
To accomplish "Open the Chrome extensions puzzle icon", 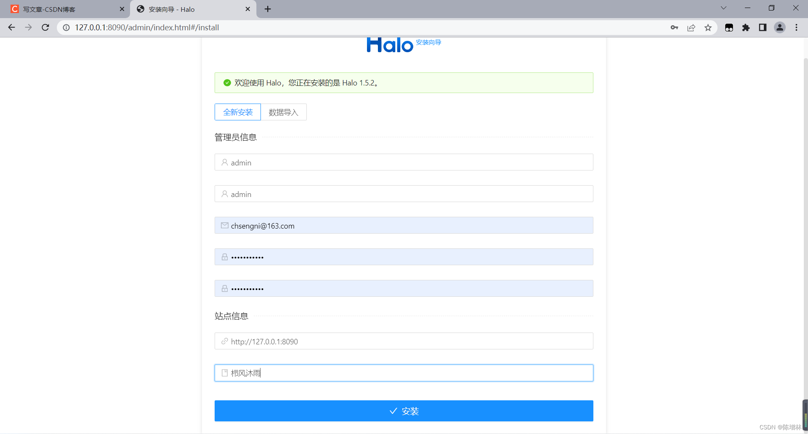I will point(746,27).
